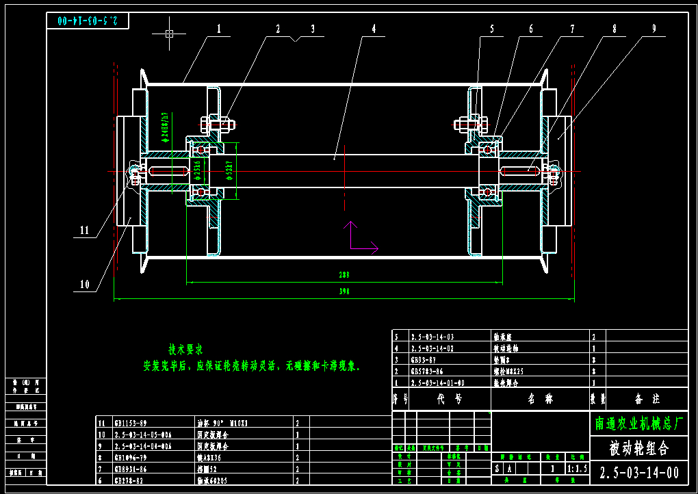The width and height of the screenshot is (698, 494).
Task: Click the 398 overall length dimension
Action: [344, 291]
